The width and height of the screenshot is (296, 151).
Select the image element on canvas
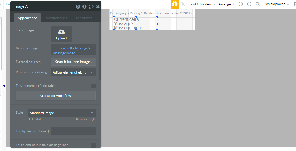(135, 23)
